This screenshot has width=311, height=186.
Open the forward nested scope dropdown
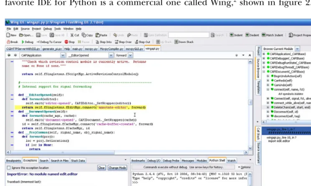coord(130,55)
